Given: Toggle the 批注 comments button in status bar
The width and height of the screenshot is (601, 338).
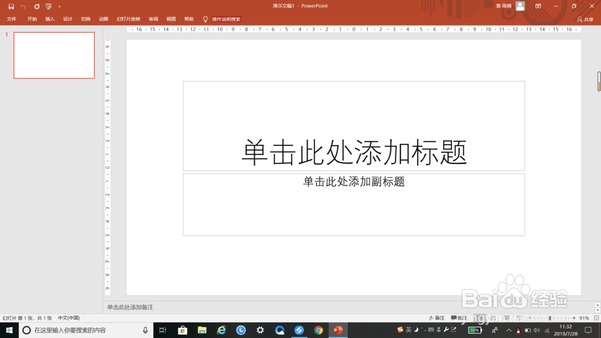Looking at the screenshot, I should pyautogui.click(x=459, y=318).
